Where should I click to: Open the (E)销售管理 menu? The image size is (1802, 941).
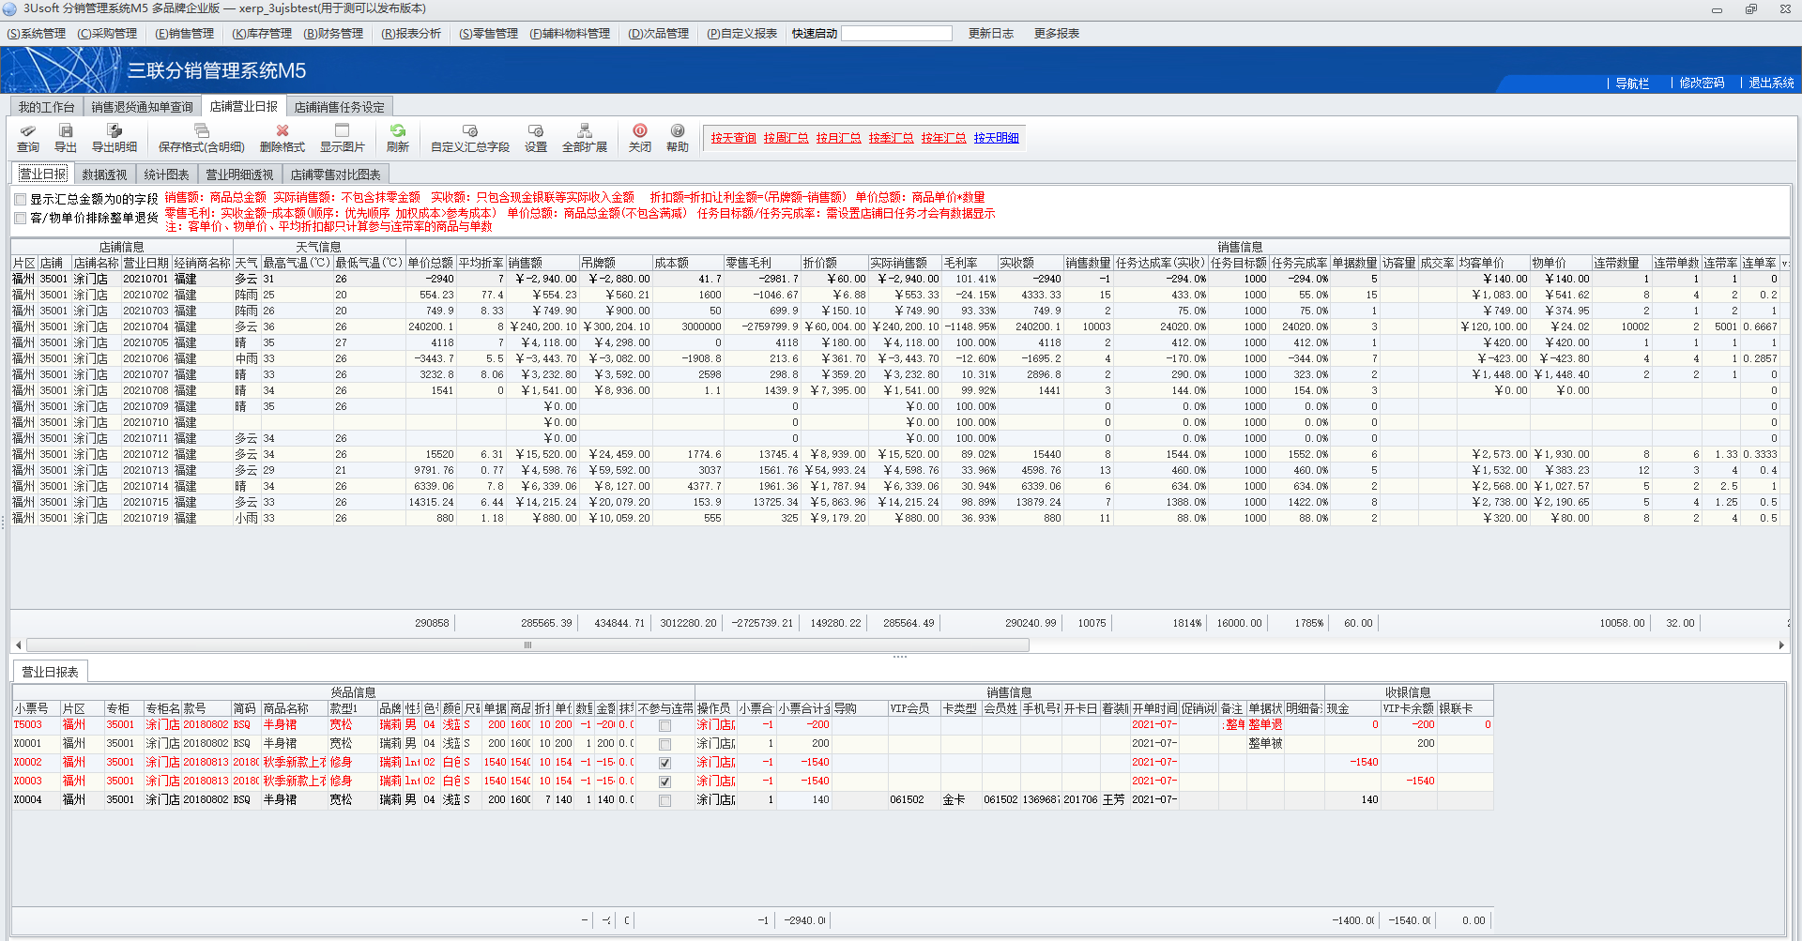tap(185, 34)
